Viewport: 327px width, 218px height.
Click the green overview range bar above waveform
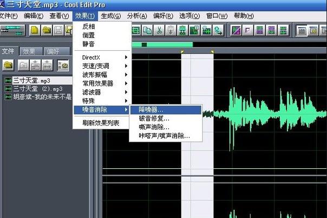tap(162, 44)
